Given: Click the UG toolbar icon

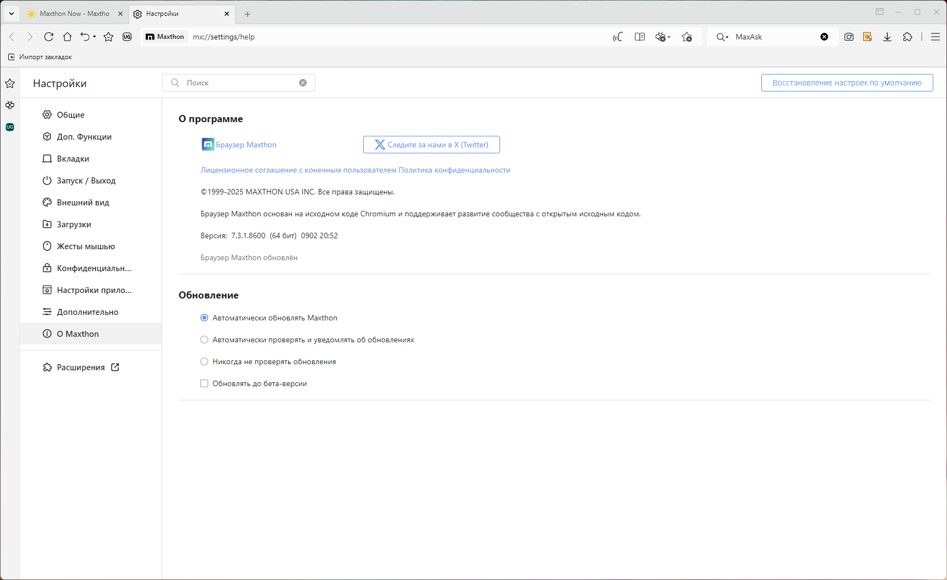Looking at the screenshot, I should pyautogui.click(x=127, y=37).
